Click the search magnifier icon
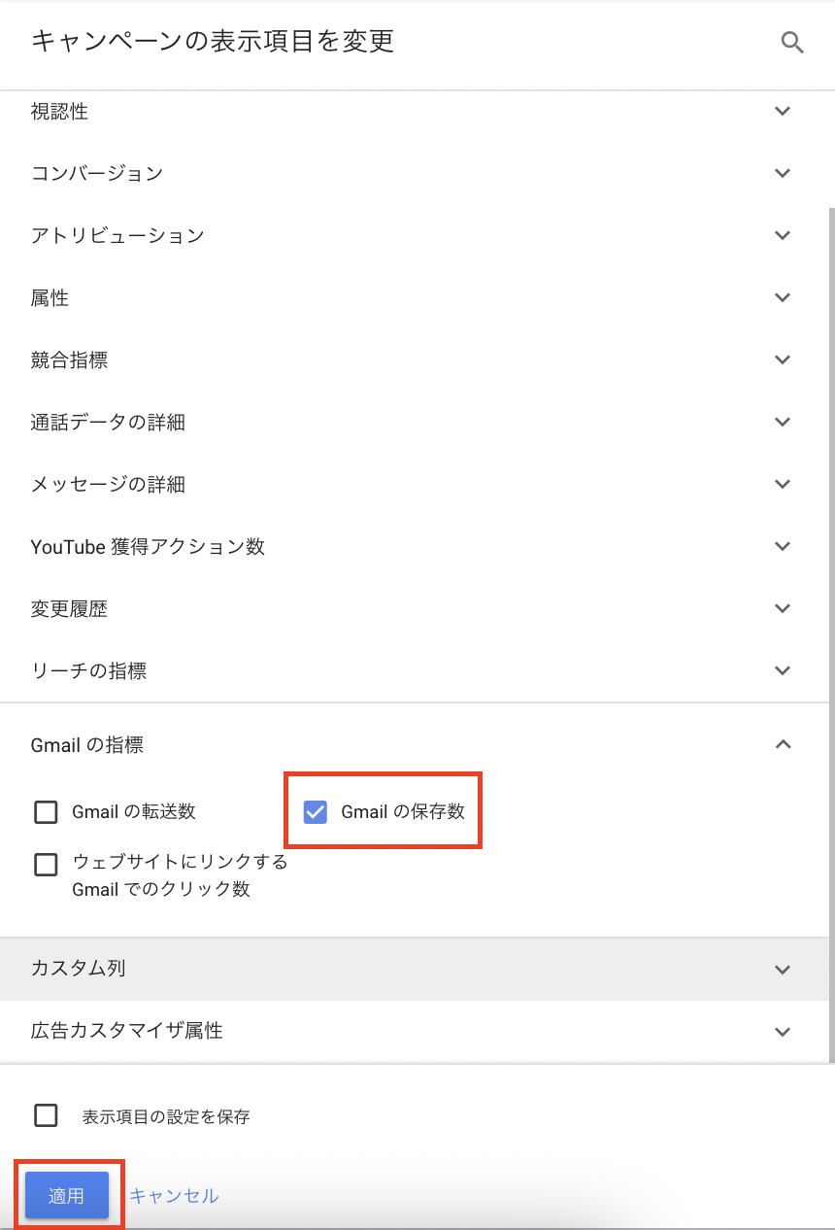This screenshot has height=1230, width=835. 792,43
